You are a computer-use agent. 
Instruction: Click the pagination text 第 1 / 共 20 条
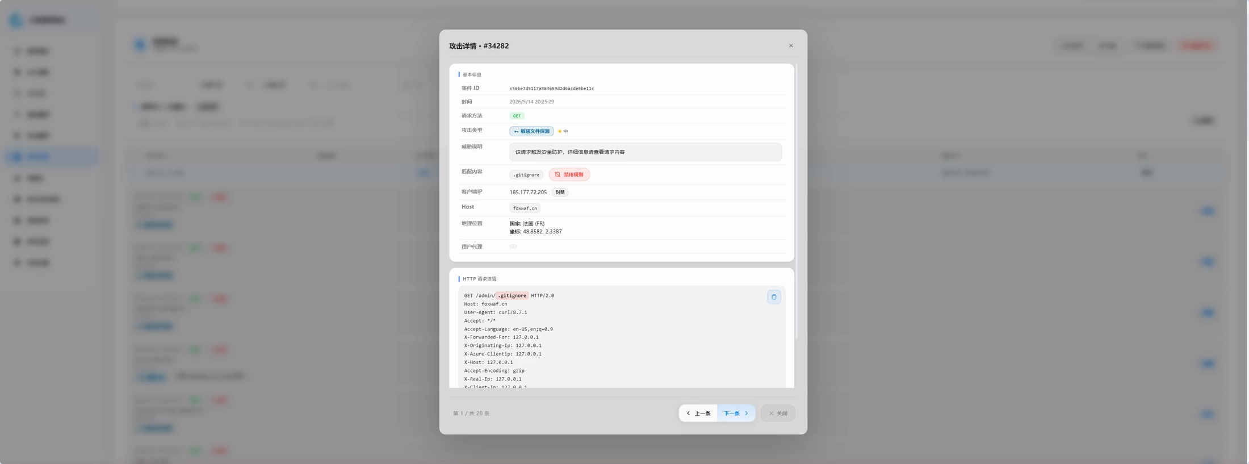pos(471,413)
